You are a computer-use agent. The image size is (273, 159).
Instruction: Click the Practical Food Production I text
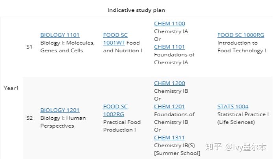(x=122, y=126)
